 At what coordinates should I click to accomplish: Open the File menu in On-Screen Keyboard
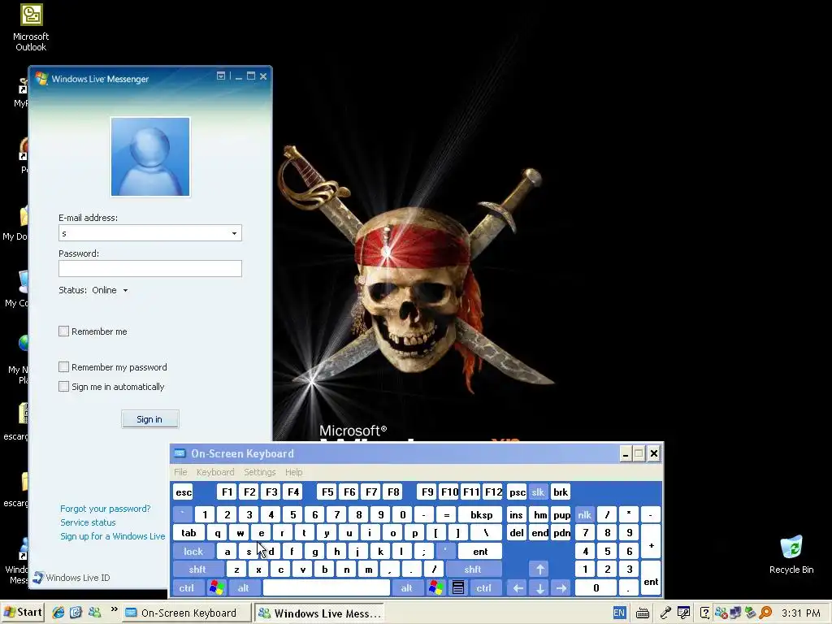180,472
